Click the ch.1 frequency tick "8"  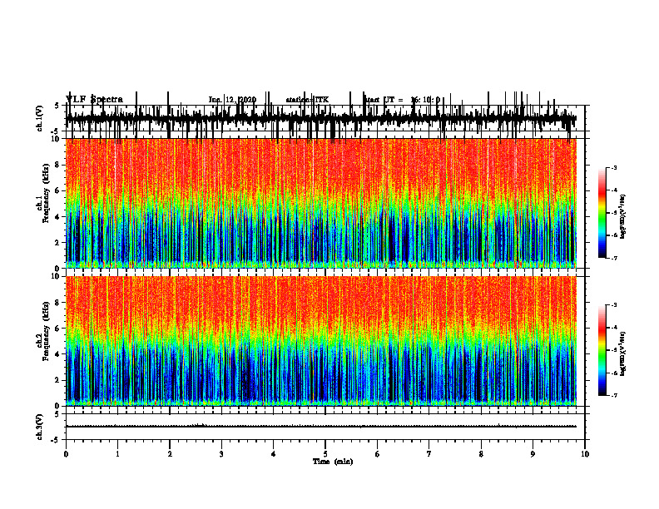tap(57, 165)
